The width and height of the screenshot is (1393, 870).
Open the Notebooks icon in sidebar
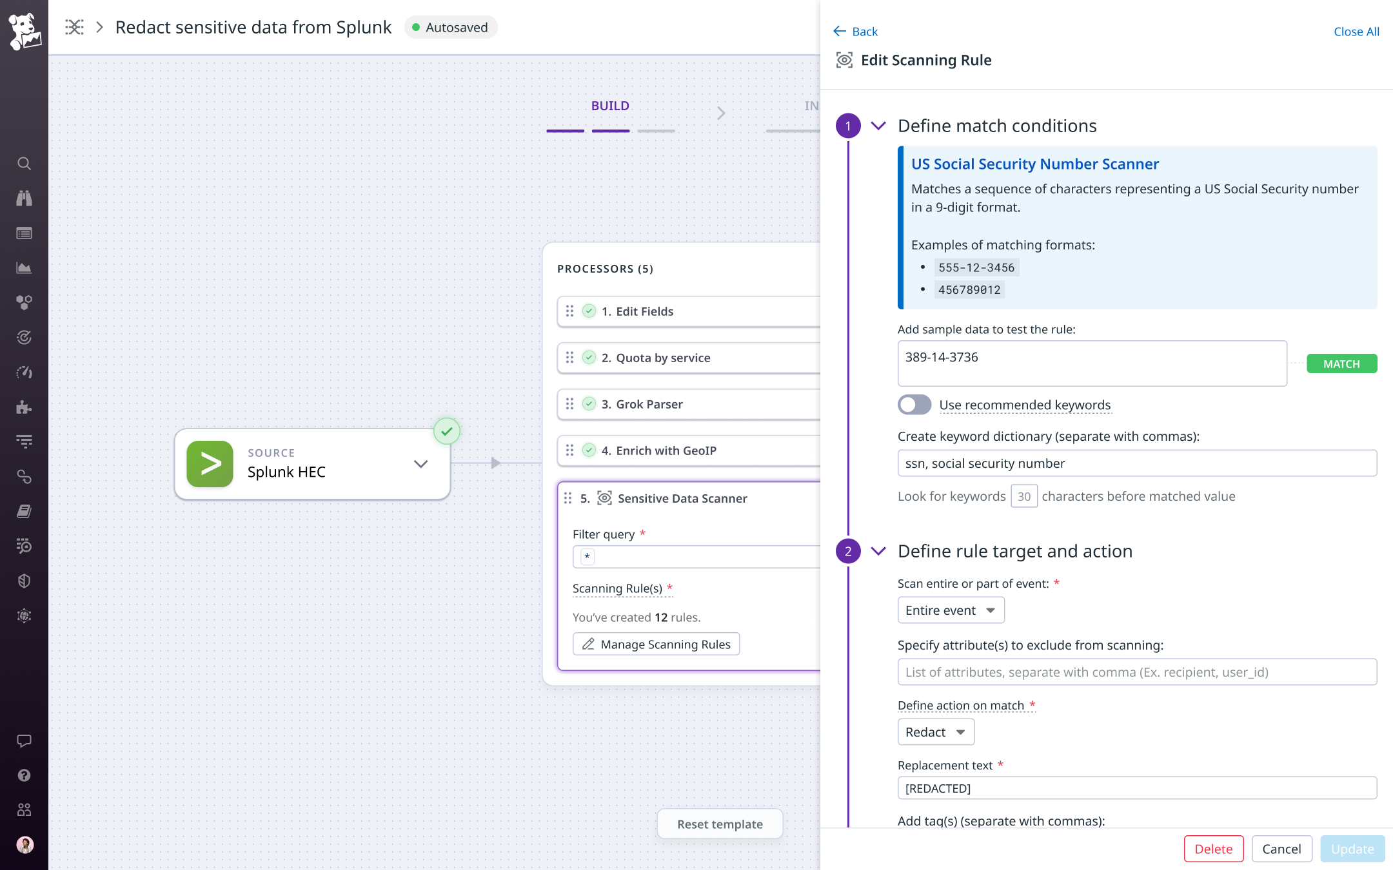24,511
